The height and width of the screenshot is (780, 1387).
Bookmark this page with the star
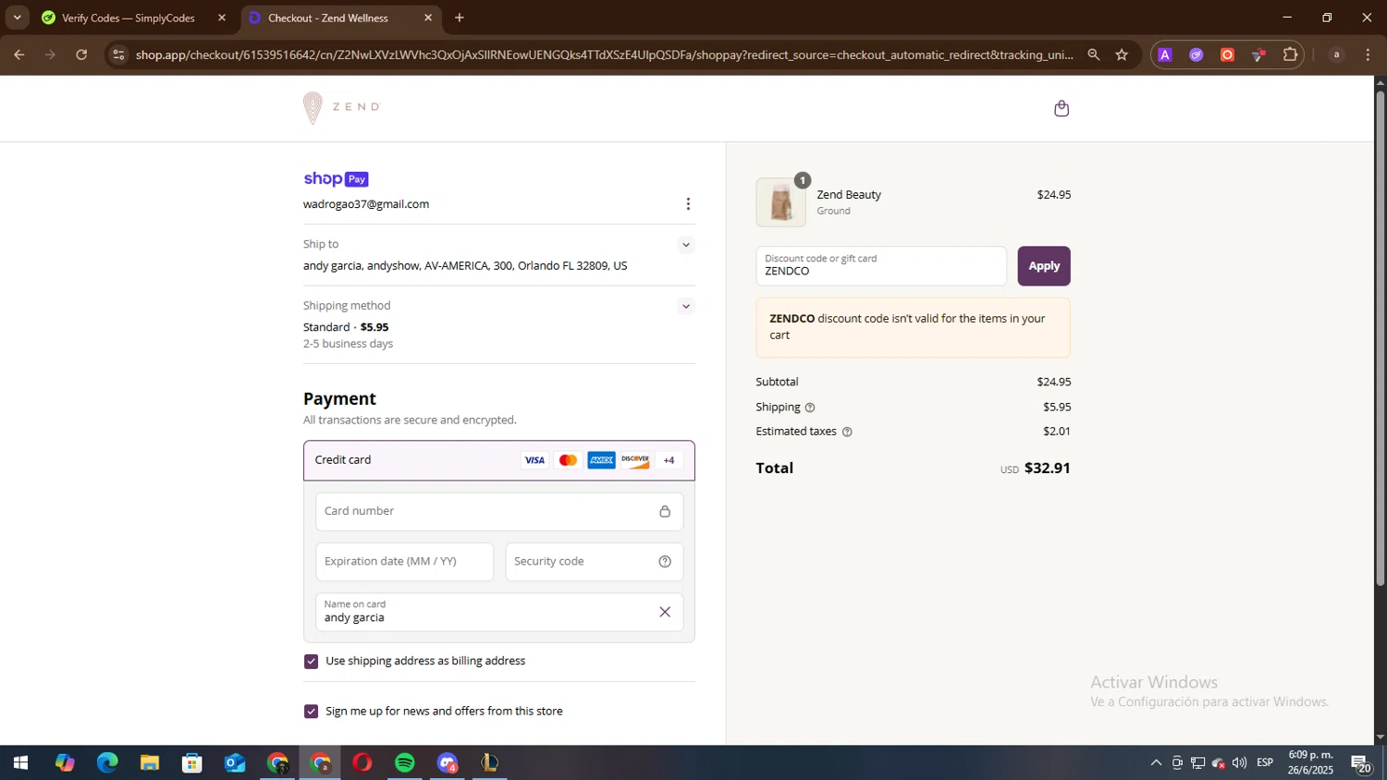point(1122,55)
